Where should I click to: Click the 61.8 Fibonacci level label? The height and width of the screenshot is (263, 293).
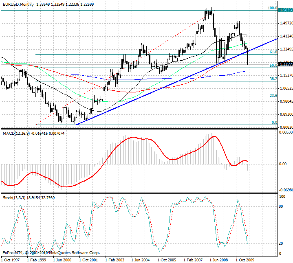(x=273, y=52)
